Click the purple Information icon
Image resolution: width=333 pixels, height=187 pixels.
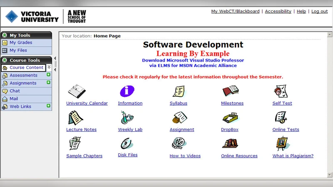pos(127,91)
